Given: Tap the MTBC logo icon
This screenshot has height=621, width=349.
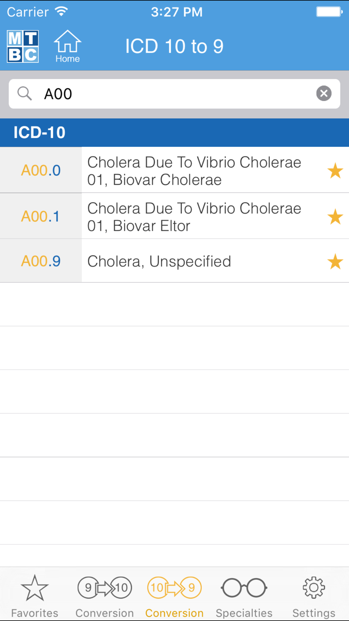Looking at the screenshot, I should 23,46.
